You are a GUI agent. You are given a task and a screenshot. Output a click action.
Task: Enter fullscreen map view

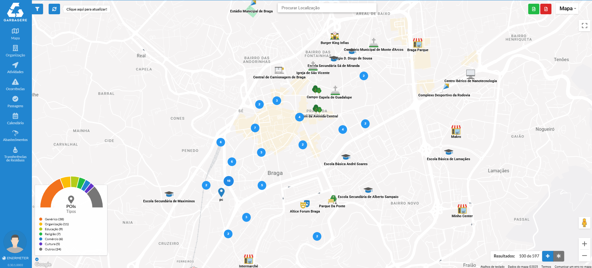click(x=584, y=26)
